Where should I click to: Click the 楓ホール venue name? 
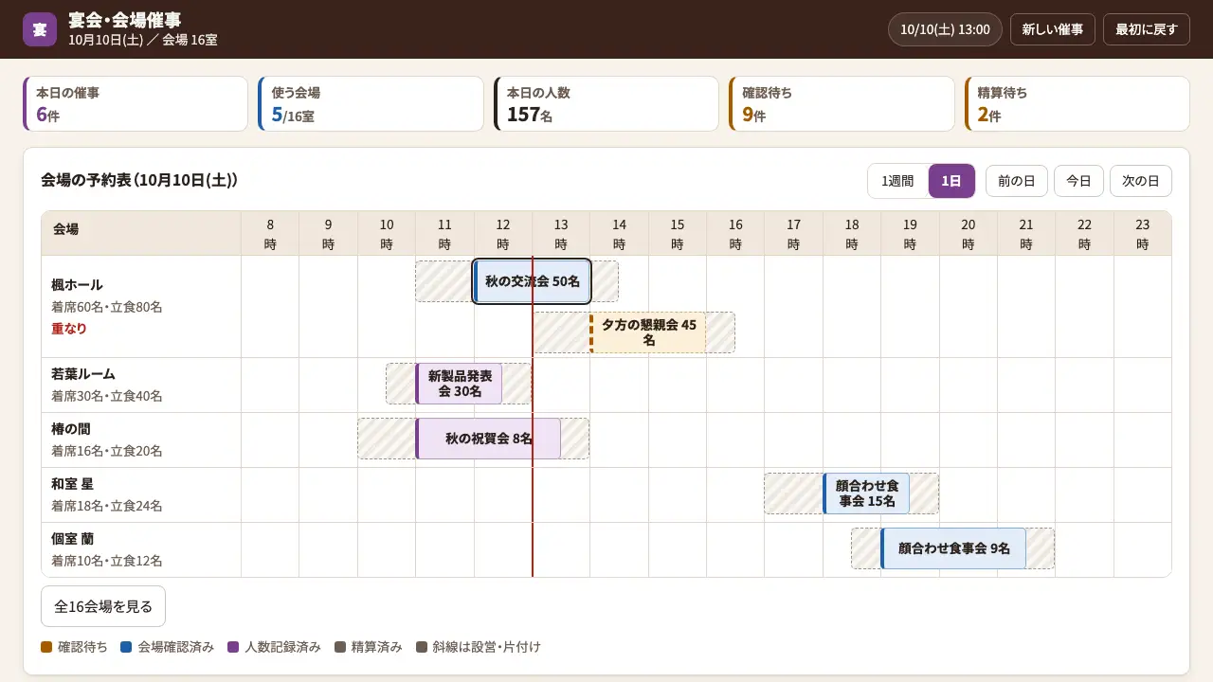77,284
